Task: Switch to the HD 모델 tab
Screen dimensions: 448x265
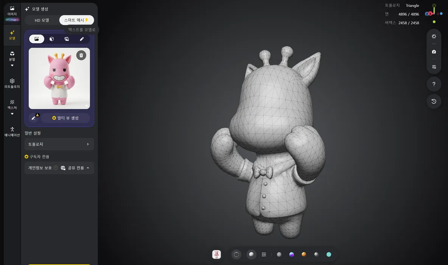Action: (x=42, y=20)
